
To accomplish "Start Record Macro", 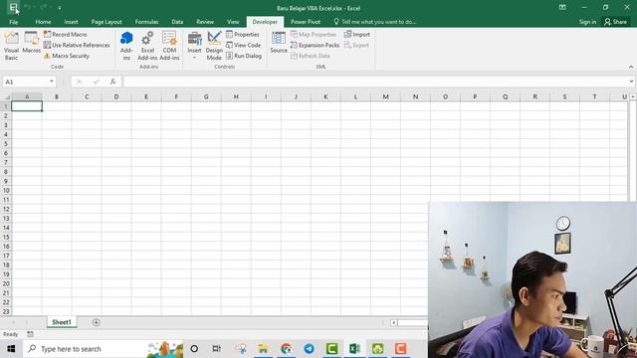I will [x=66, y=35].
